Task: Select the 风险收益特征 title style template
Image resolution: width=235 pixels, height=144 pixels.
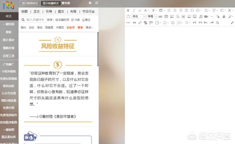Action: click(x=58, y=44)
